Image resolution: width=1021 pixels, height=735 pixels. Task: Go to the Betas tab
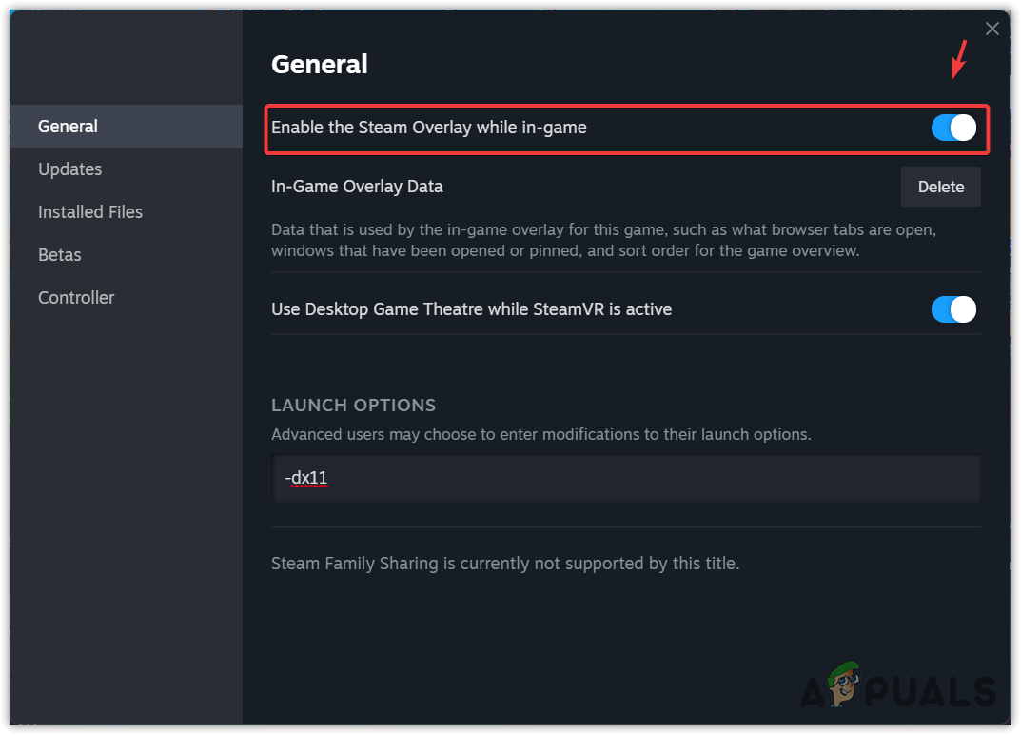tap(59, 255)
